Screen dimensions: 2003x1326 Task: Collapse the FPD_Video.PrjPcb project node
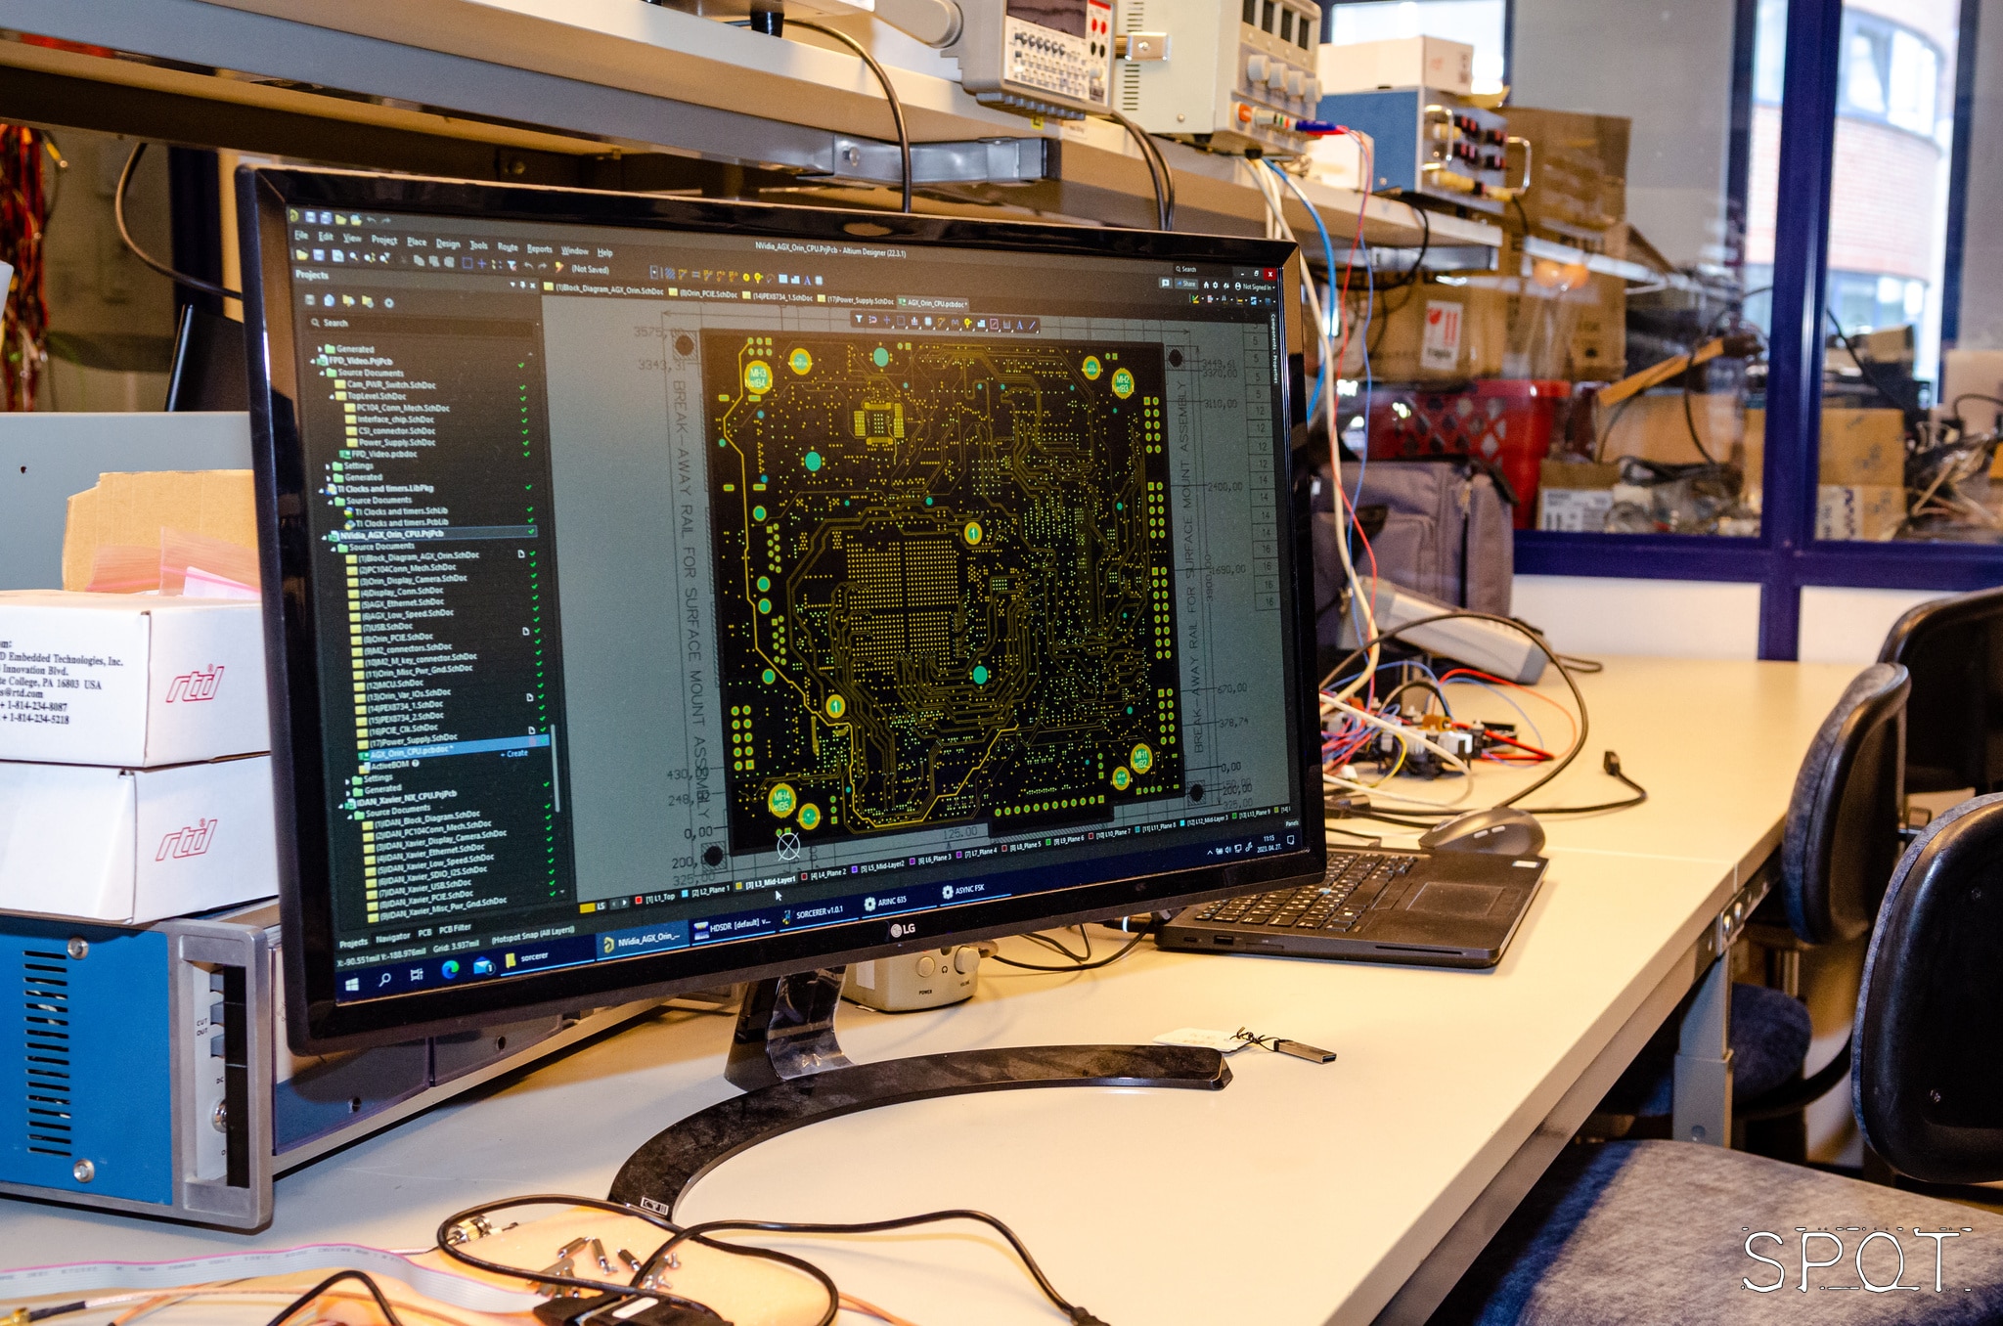pyautogui.click(x=313, y=362)
